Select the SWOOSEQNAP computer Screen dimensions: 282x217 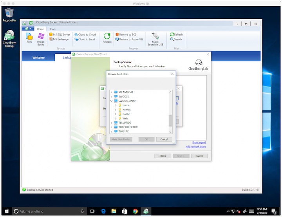click(127, 101)
